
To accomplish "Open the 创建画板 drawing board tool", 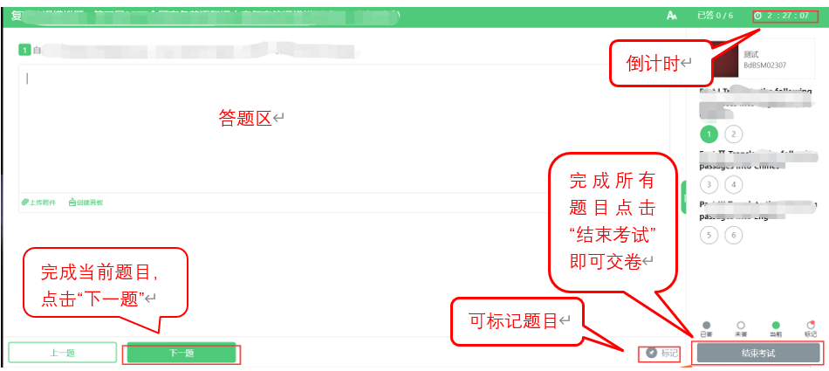I will coord(86,203).
